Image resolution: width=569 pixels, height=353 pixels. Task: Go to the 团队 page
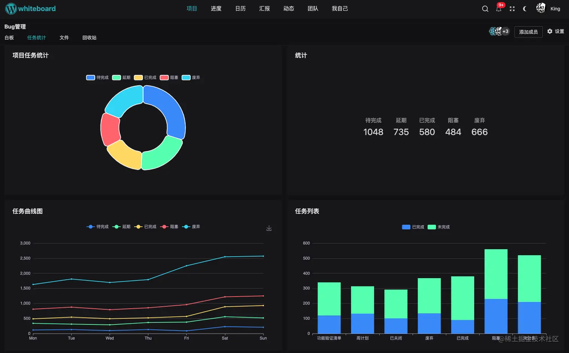pos(313,9)
